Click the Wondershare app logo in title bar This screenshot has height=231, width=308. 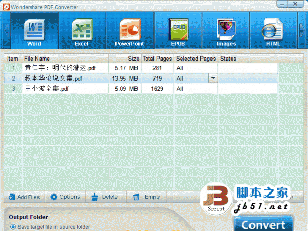(6, 7)
